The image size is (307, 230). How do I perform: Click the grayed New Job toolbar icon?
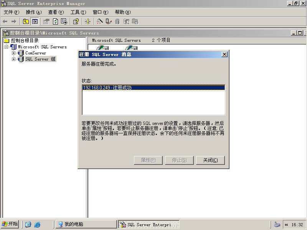point(135,21)
